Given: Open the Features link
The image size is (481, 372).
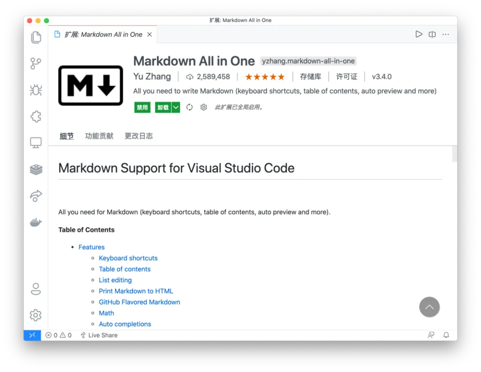Looking at the screenshot, I should 91,247.
